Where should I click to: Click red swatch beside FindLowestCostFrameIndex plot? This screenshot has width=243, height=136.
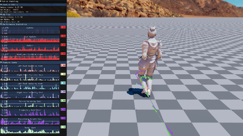[x=63, y=54]
